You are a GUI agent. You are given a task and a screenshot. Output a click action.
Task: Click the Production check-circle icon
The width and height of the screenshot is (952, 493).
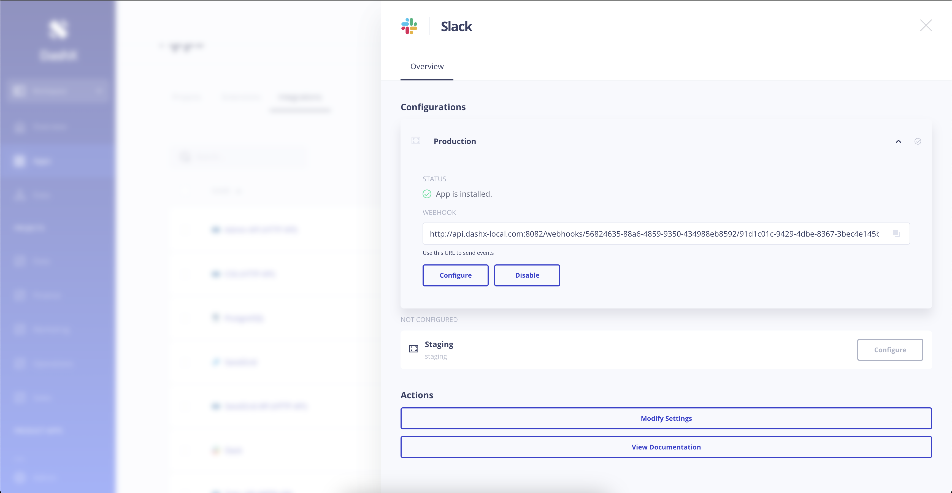pos(918,142)
